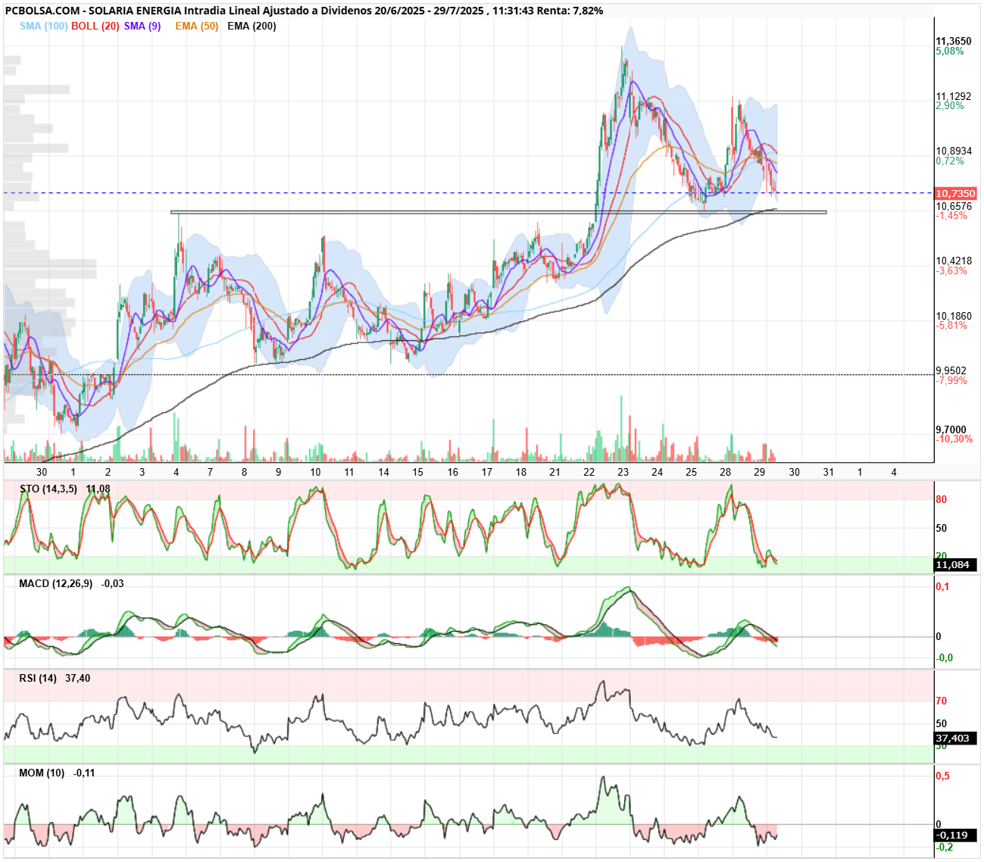Viewport: 984px width, 862px height.
Task: Select the -5,81% percentage label
Action: [x=951, y=326]
